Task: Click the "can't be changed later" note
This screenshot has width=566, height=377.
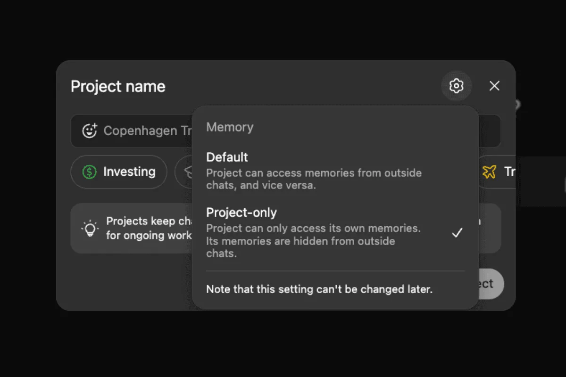Action: coord(319,289)
